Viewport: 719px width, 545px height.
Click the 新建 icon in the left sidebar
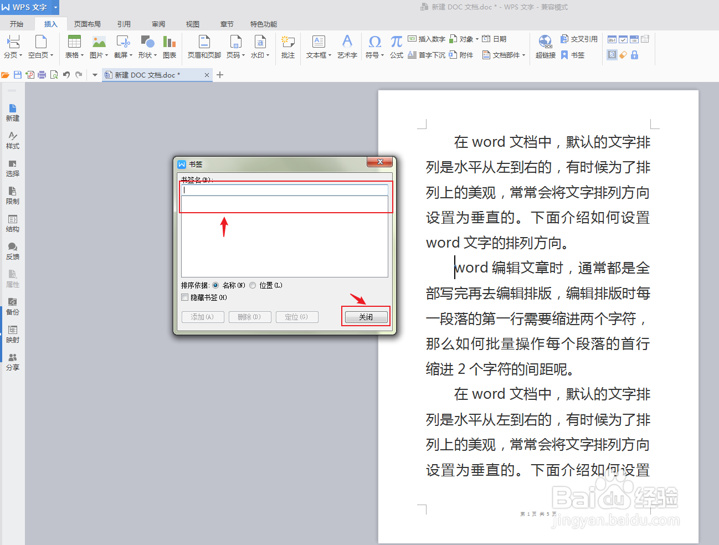(x=12, y=112)
